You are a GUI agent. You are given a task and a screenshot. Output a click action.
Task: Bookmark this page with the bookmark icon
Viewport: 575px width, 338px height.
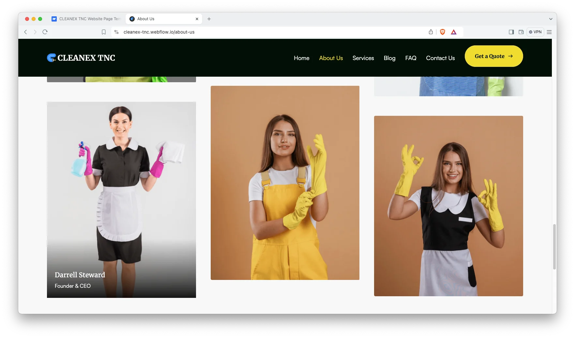point(104,32)
